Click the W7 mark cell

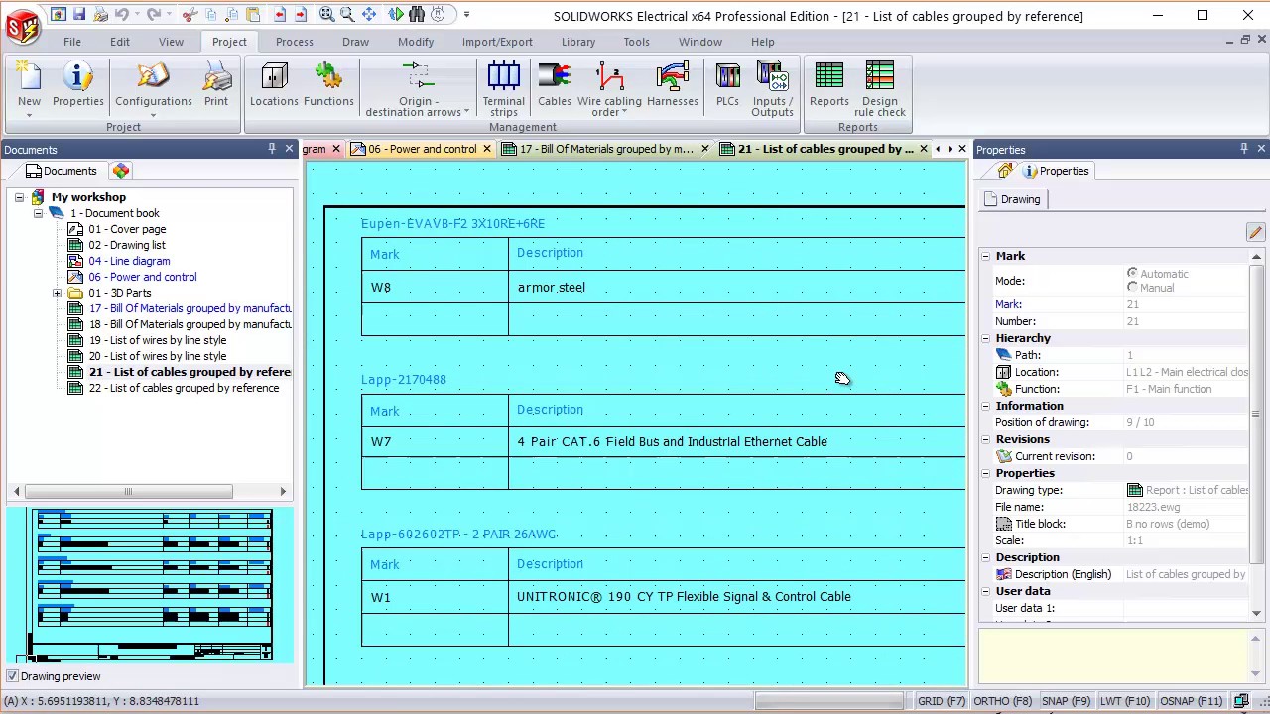435,441
